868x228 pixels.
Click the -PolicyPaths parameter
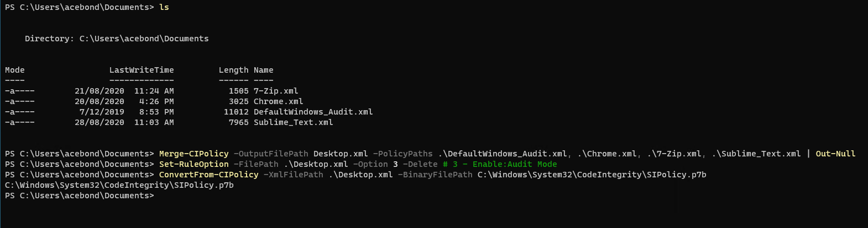pyautogui.click(x=402, y=154)
